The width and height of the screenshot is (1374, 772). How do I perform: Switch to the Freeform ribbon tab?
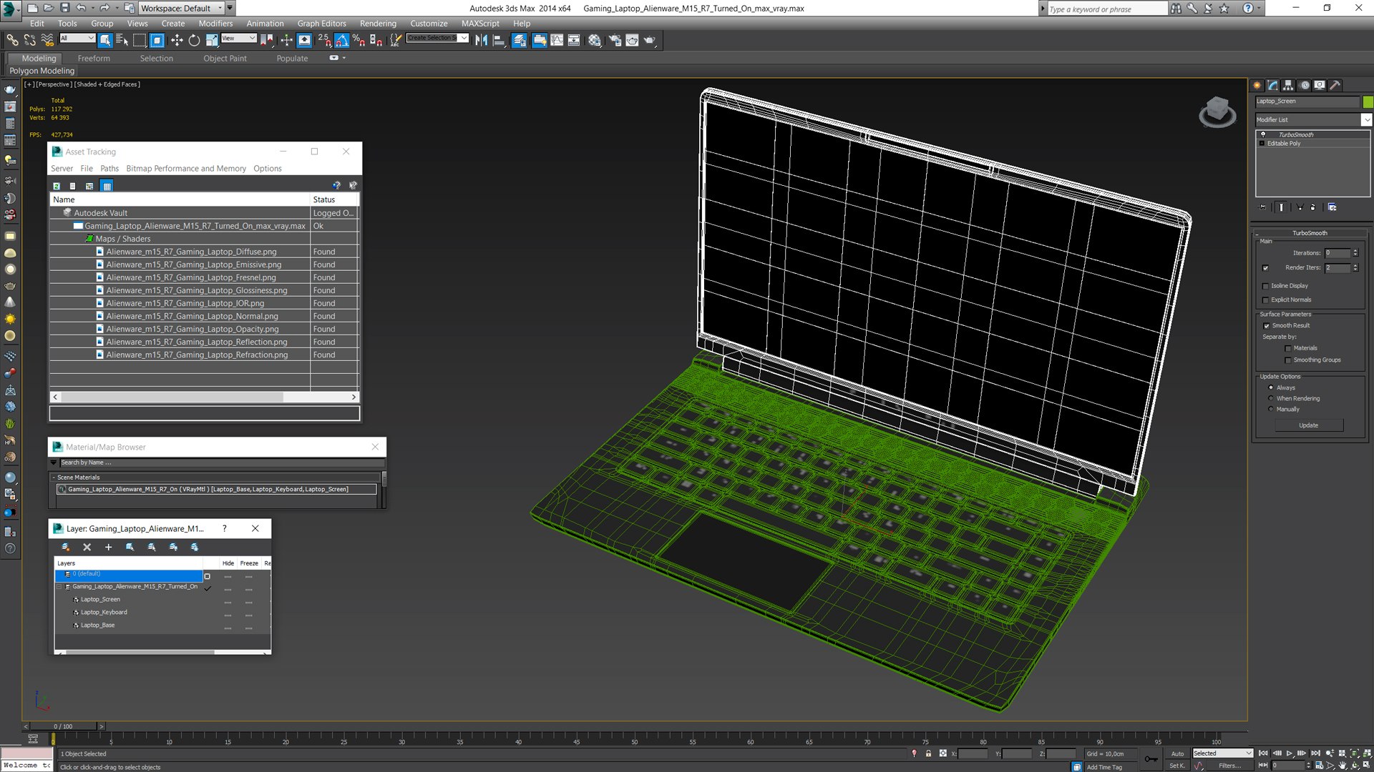[x=94, y=59]
